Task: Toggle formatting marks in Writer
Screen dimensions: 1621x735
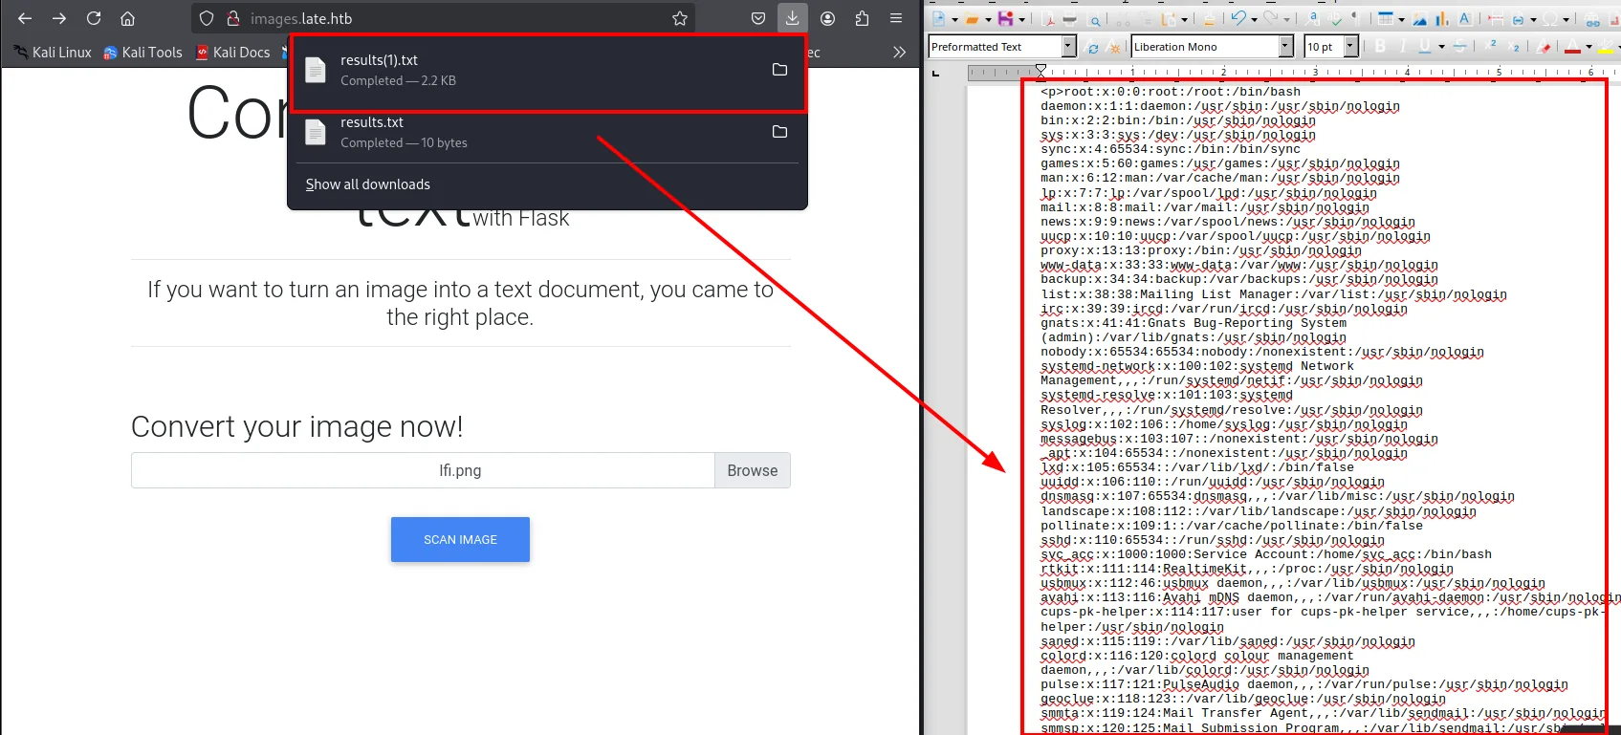Action: [x=1354, y=18]
